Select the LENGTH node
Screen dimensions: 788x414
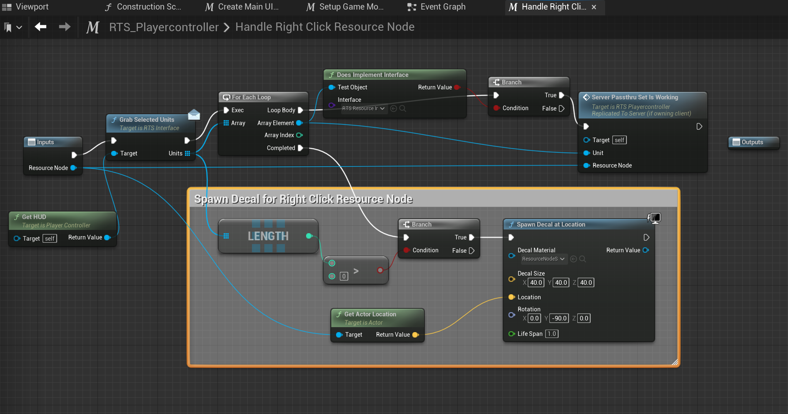point(268,236)
